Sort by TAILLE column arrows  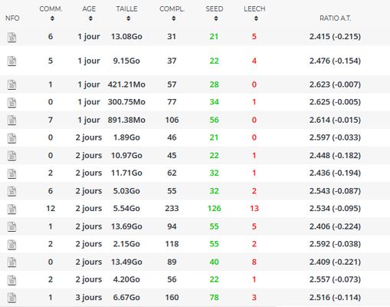[x=129, y=18]
